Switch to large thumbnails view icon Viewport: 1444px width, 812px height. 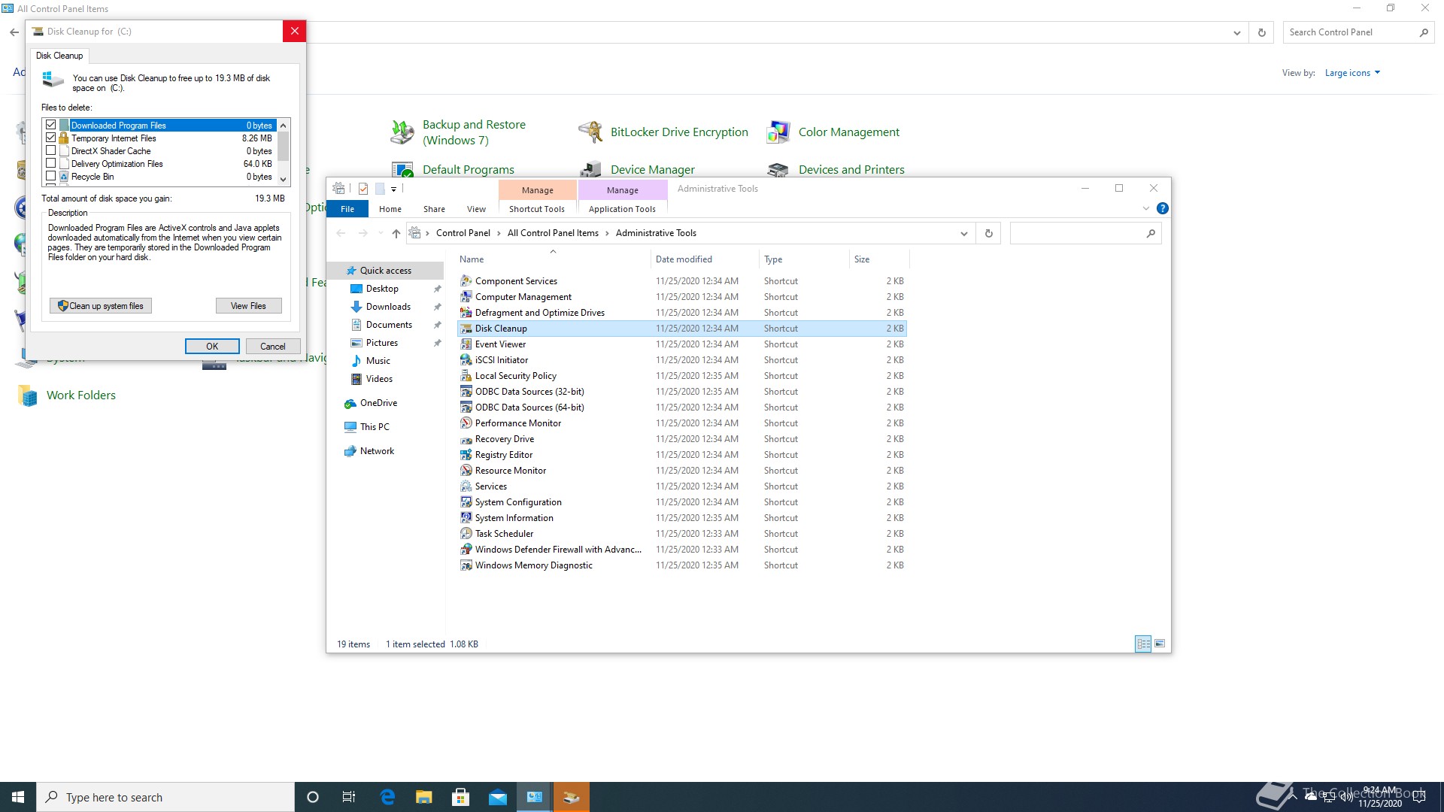tap(1160, 644)
